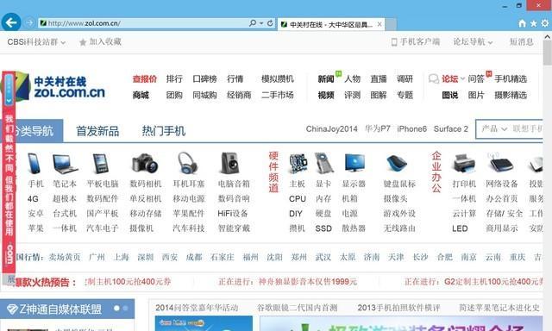This screenshot has width=552, height=331.
Task: Click the iPhone6 hot keyword link
Action: coord(412,129)
